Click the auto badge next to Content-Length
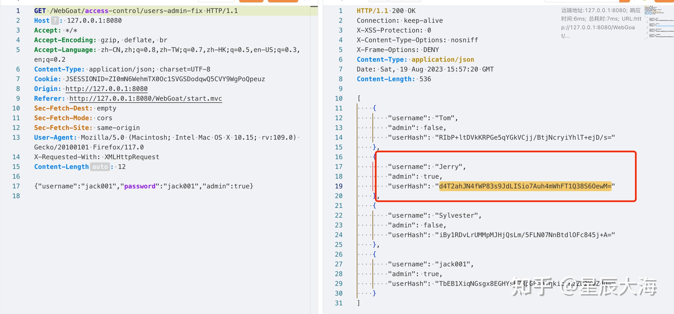Viewport: 674px width, 314px height. (100, 167)
